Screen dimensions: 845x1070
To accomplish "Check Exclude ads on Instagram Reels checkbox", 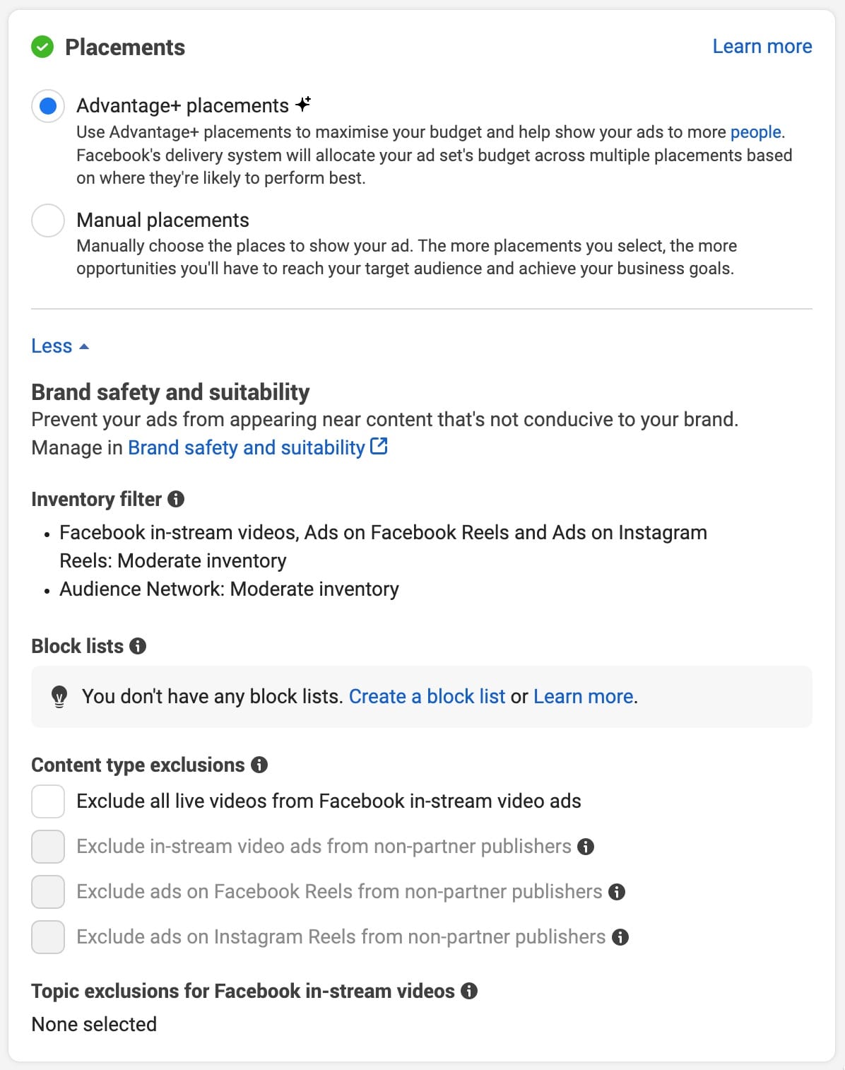I will coord(48,937).
